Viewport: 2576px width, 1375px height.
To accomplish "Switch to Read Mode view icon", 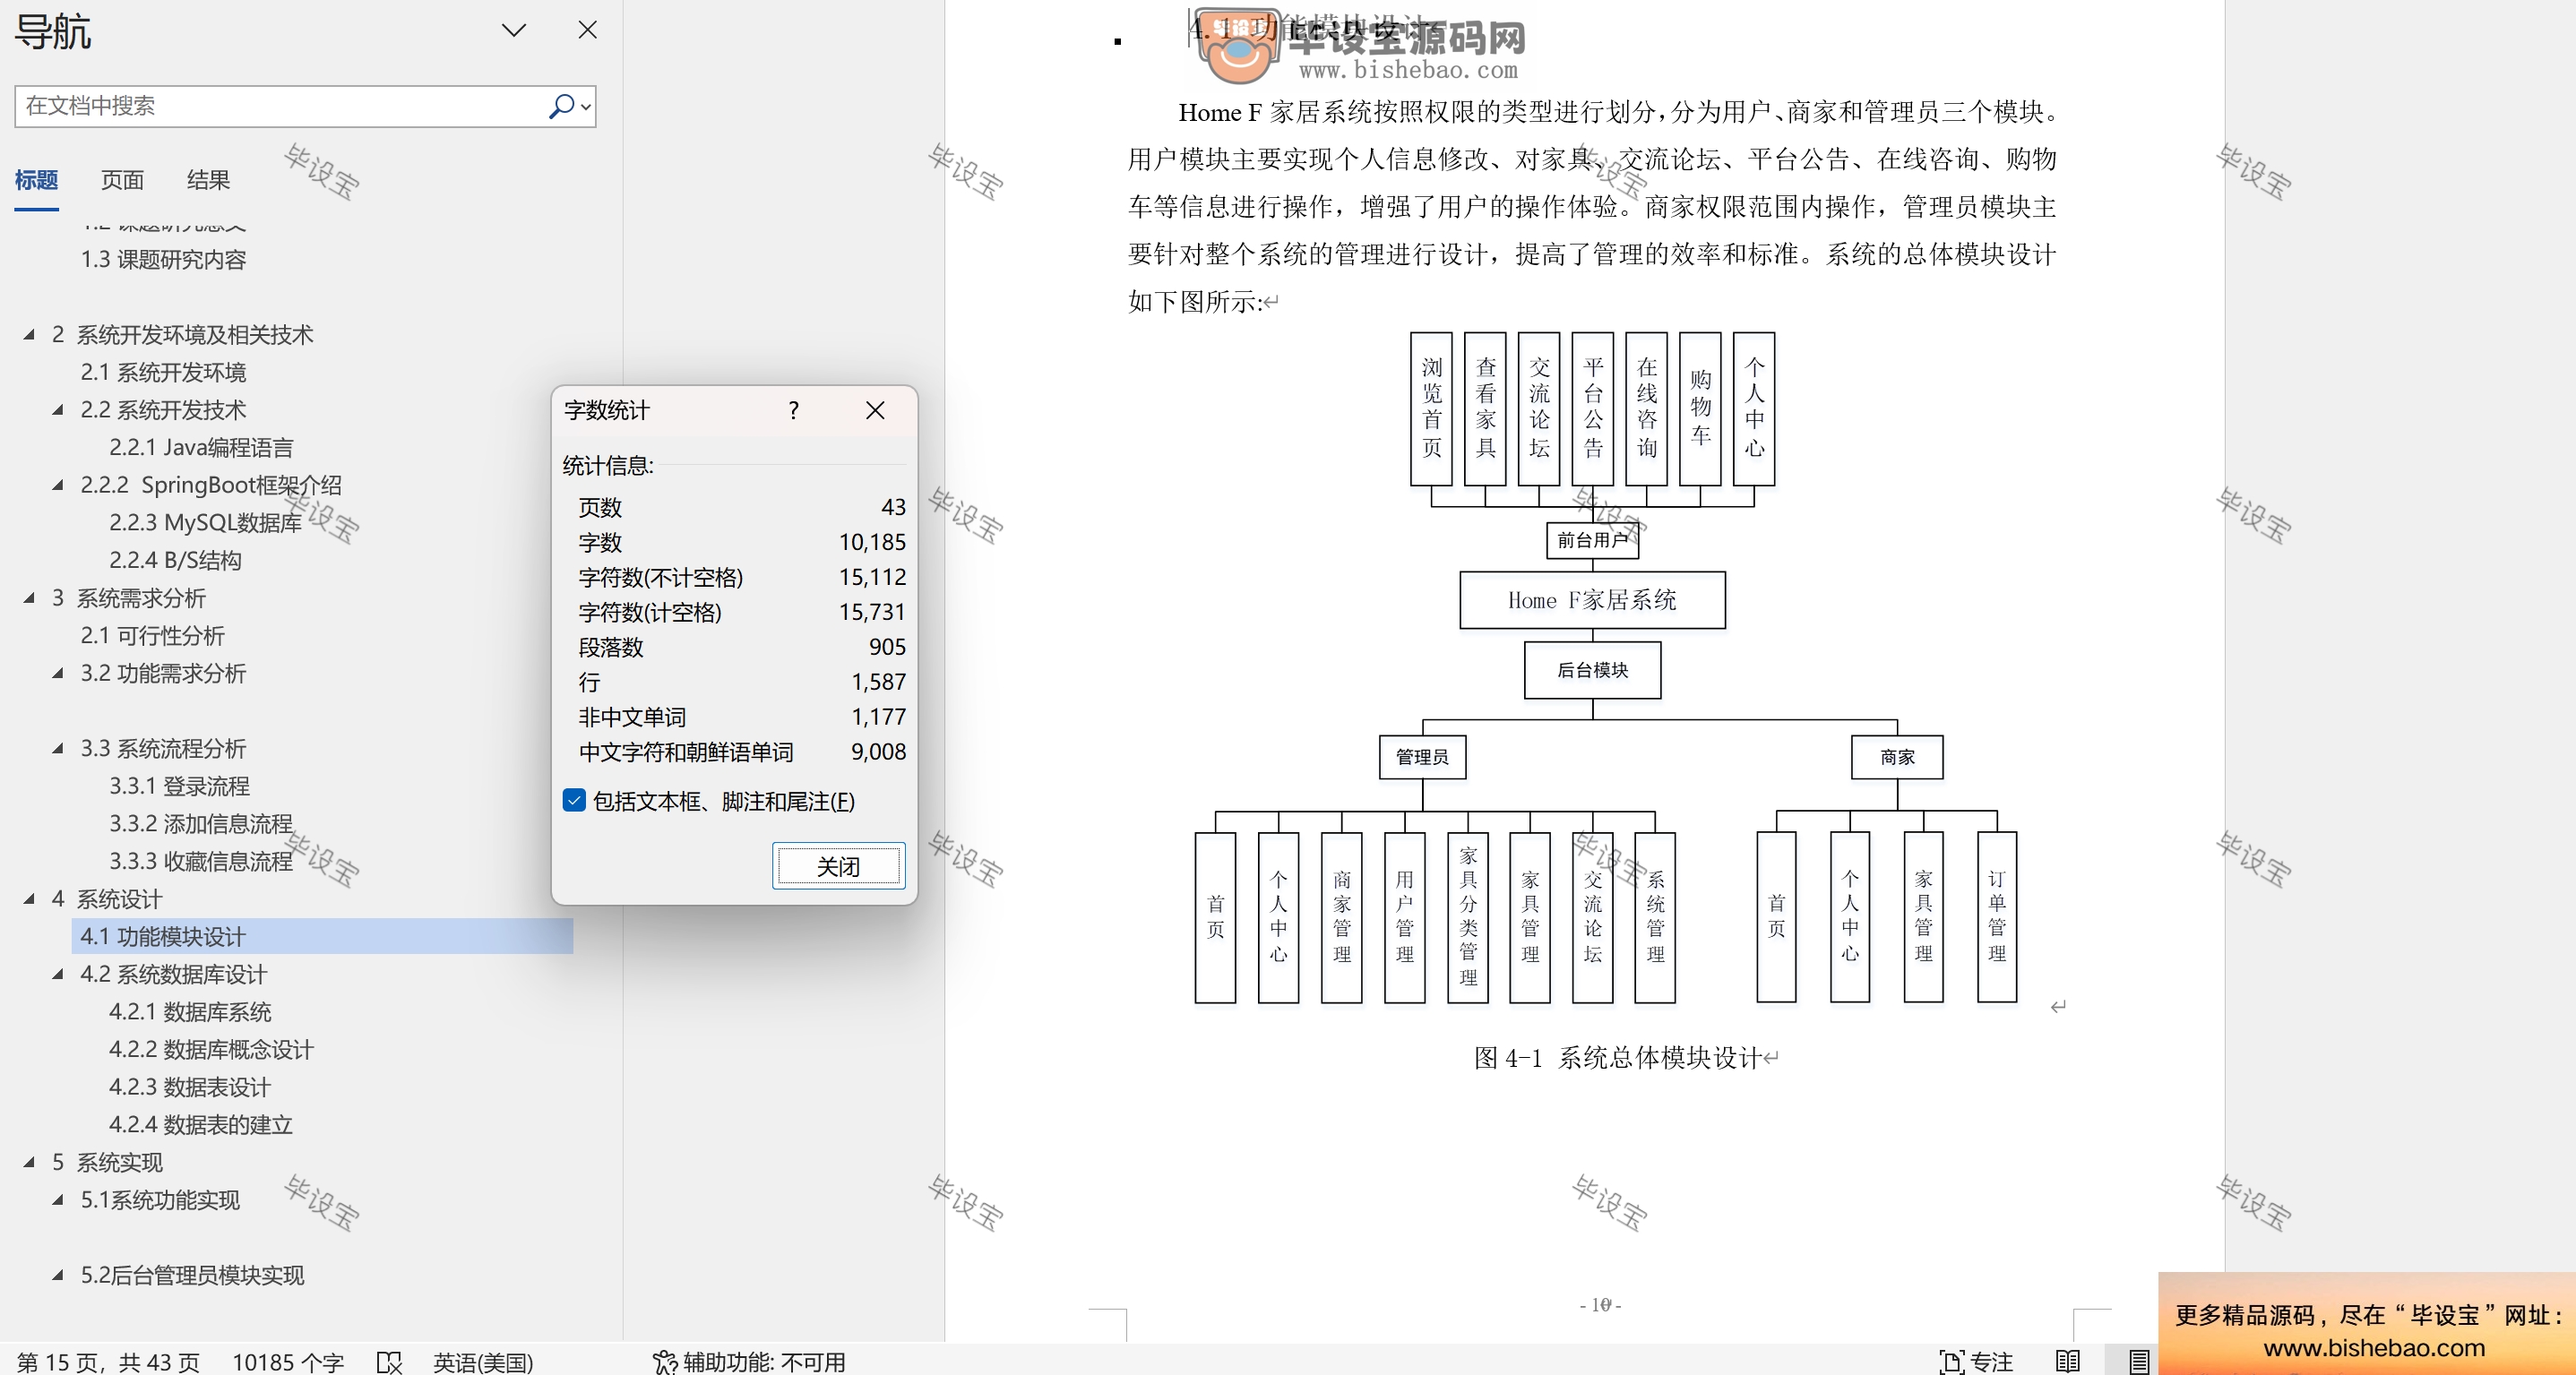I will (2068, 1361).
